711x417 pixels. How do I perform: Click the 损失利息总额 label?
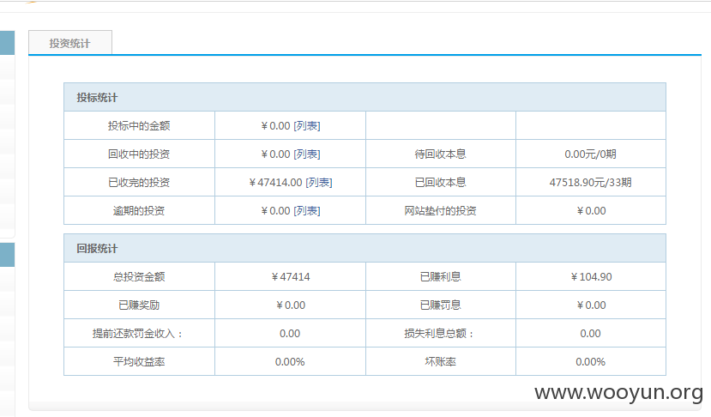coord(439,334)
